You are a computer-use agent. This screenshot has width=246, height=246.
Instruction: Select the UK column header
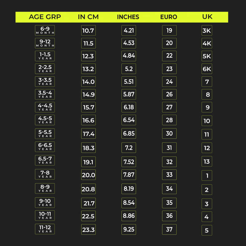tap(207, 17)
